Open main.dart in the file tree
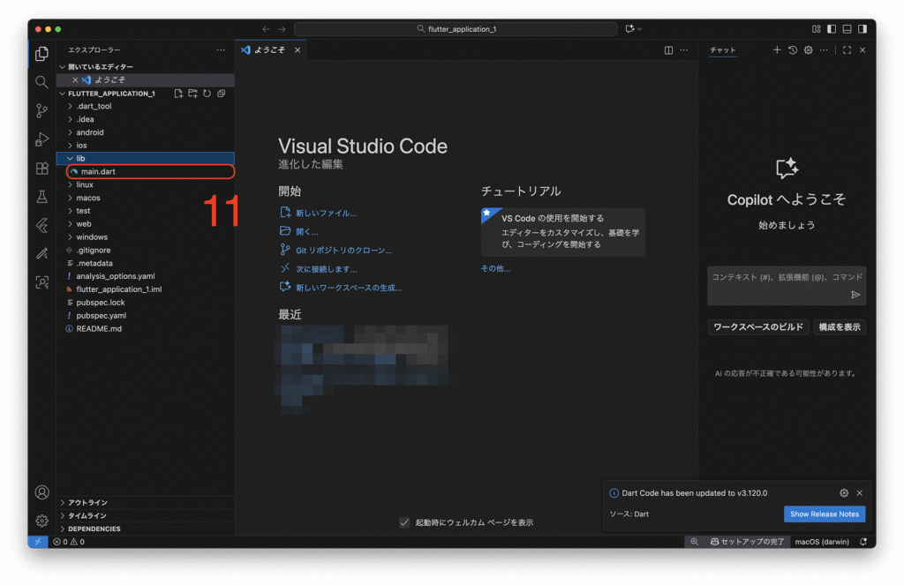 (x=98, y=171)
